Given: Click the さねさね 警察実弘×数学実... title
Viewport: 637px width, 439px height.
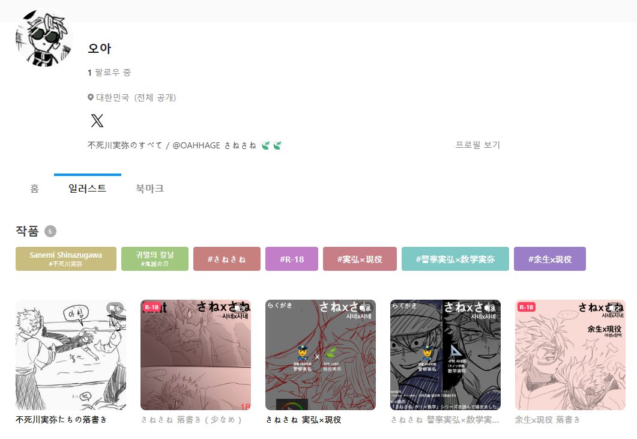Looking at the screenshot, I should click(x=445, y=420).
